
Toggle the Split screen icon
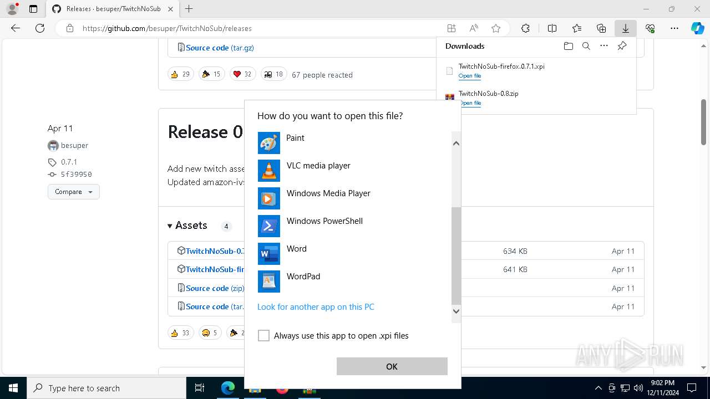[552, 28]
